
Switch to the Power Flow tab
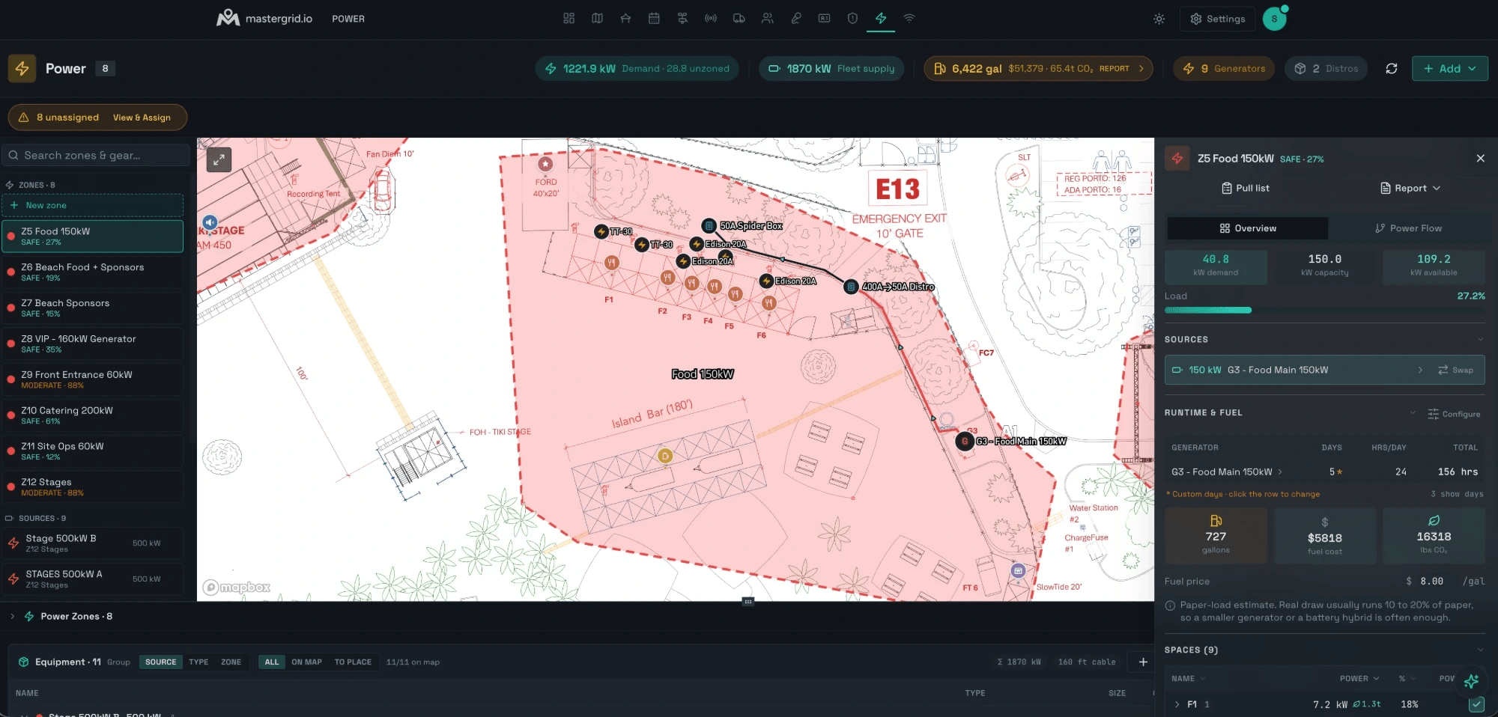coord(1408,228)
